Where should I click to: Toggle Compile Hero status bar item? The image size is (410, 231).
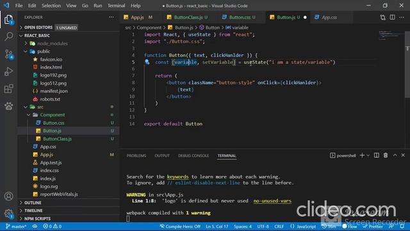click(x=180, y=227)
